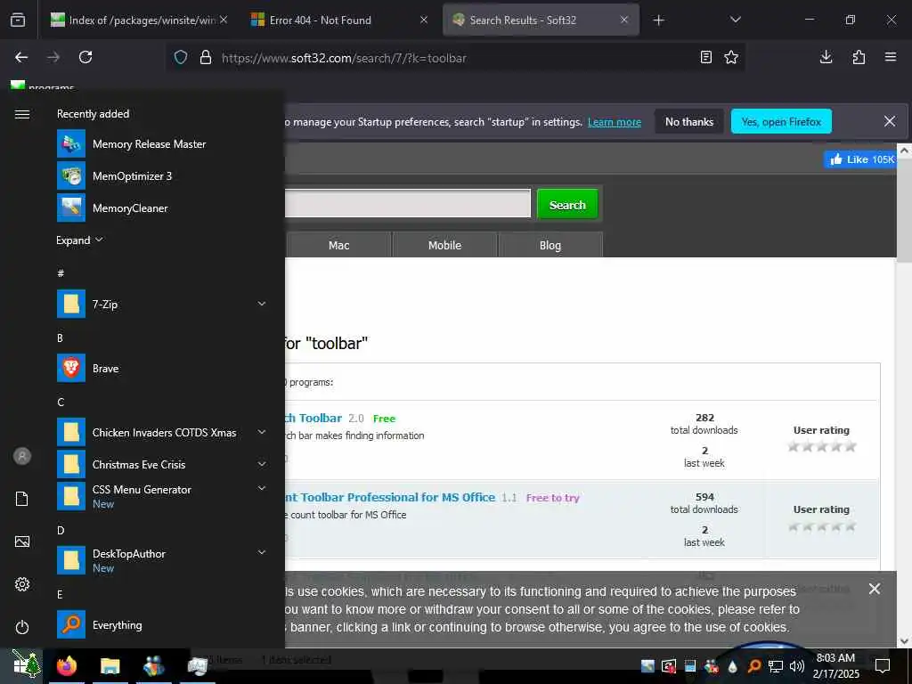
Task: Jump to letter D group header
Action: point(61,531)
